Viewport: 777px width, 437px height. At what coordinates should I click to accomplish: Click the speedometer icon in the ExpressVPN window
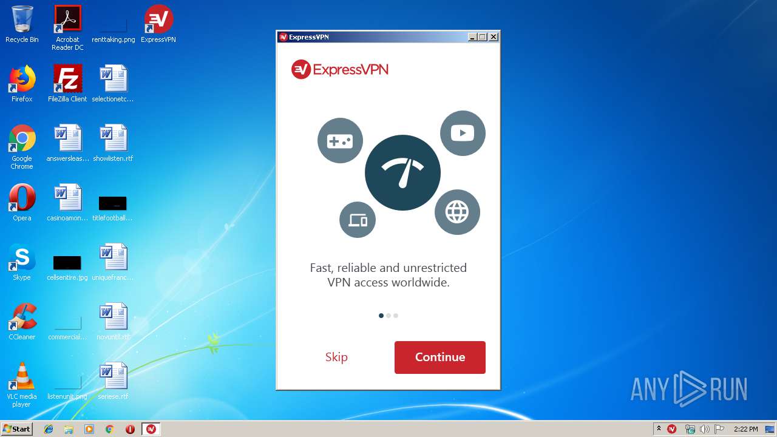402,172
